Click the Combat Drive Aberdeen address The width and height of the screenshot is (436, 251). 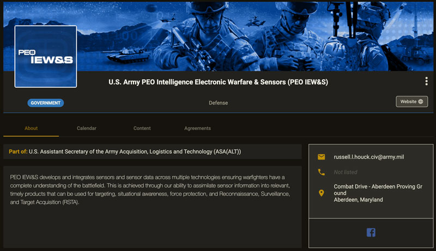[x=378, y=193]
